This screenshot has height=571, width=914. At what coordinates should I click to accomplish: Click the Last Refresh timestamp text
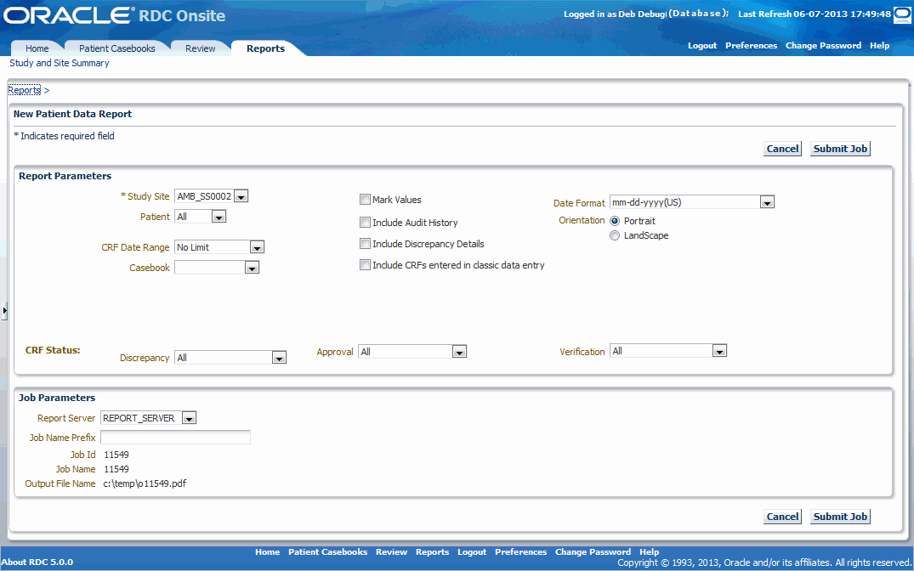(x=815, y=14)
